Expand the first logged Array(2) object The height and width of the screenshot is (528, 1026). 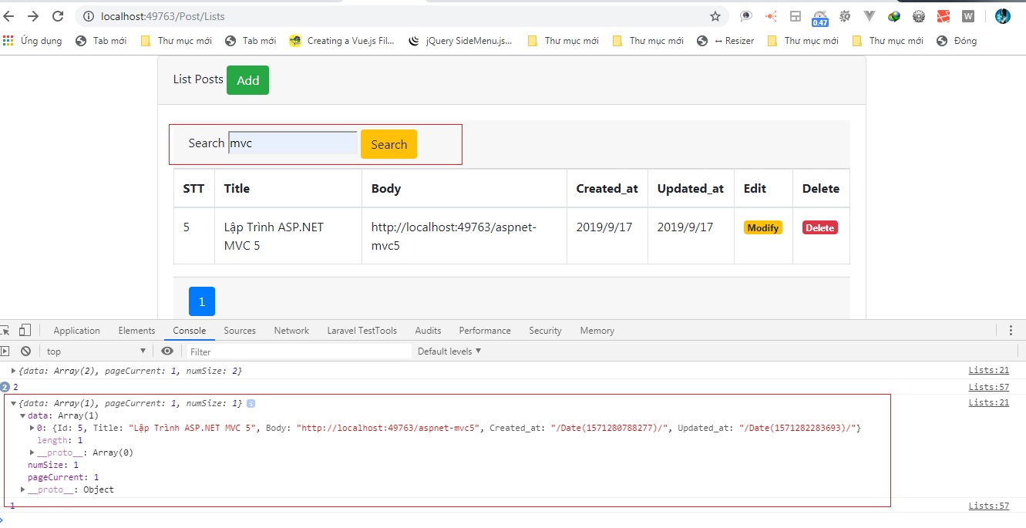click(14, 371)
